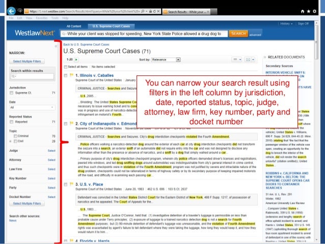Check the City of Indianapolis v. Edmond checkbox
325x244 pixels.
[x=66, y=124]
